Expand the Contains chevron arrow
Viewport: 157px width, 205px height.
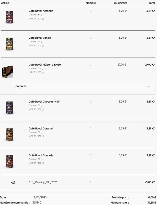(148, 87)
